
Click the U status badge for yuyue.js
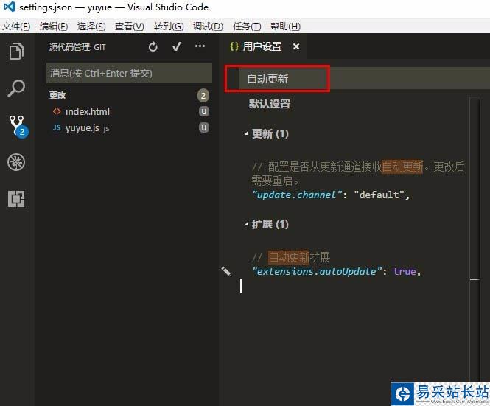[204, 127]
